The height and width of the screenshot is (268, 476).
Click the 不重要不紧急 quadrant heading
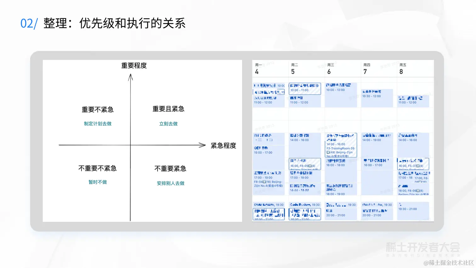98,168
